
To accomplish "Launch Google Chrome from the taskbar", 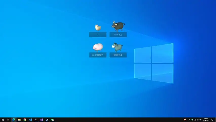I will (25, 120).
